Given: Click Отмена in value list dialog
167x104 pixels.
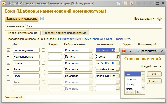Looking at the screenshot, I should 154,81.
